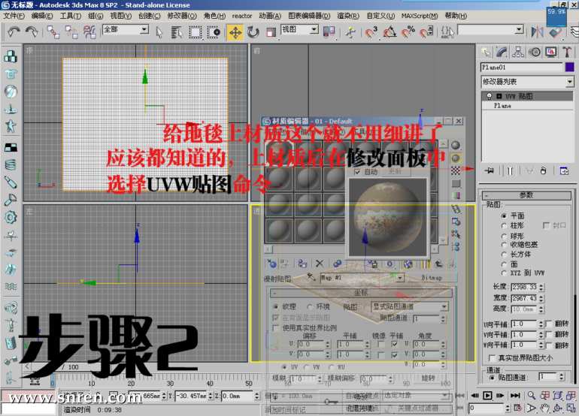Open the 文件(F) menu
The width and height of the screenshot is (579, 416).
coord(14,16)
